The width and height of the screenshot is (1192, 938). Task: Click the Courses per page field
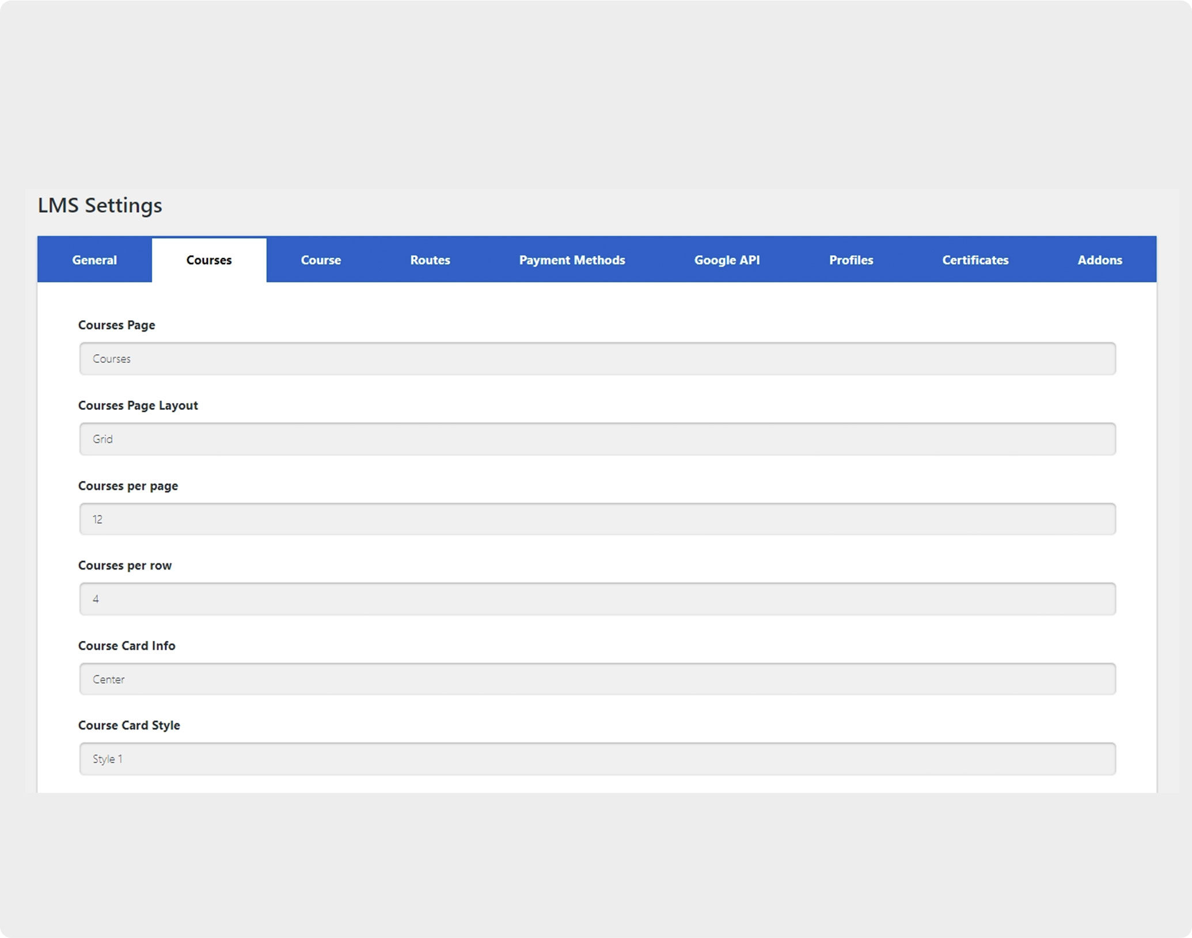click(x=597, y=519)
